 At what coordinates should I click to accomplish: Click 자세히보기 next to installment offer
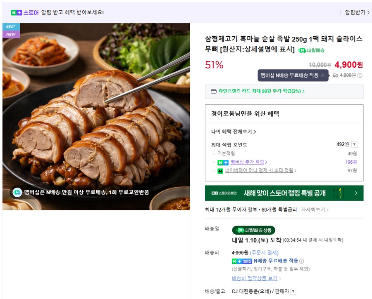tap(312, 210)
